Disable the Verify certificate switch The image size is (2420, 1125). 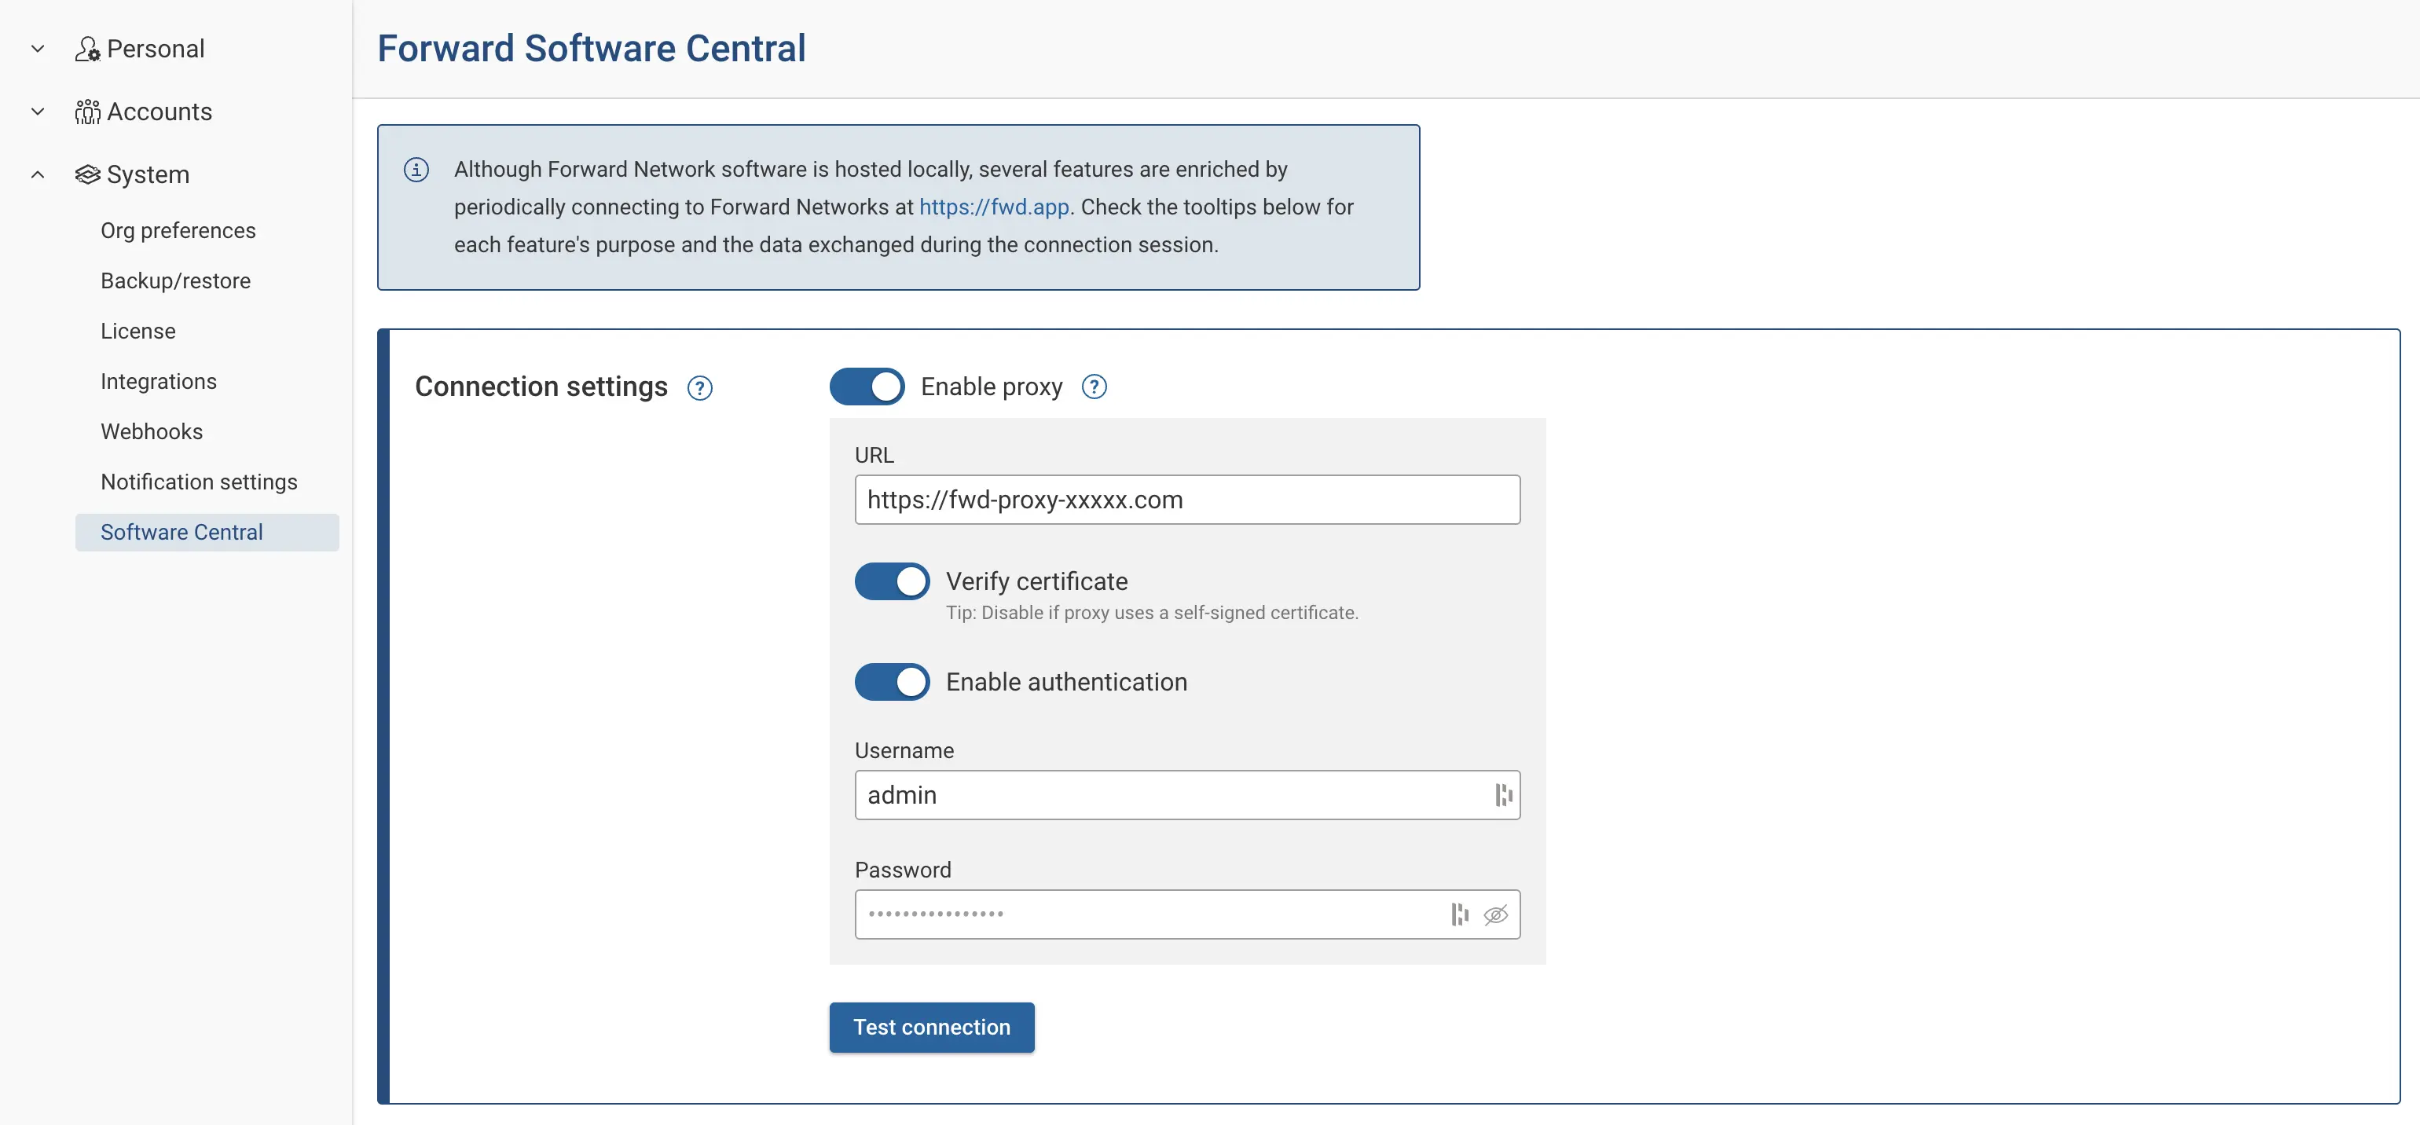[x=892, y=581]
